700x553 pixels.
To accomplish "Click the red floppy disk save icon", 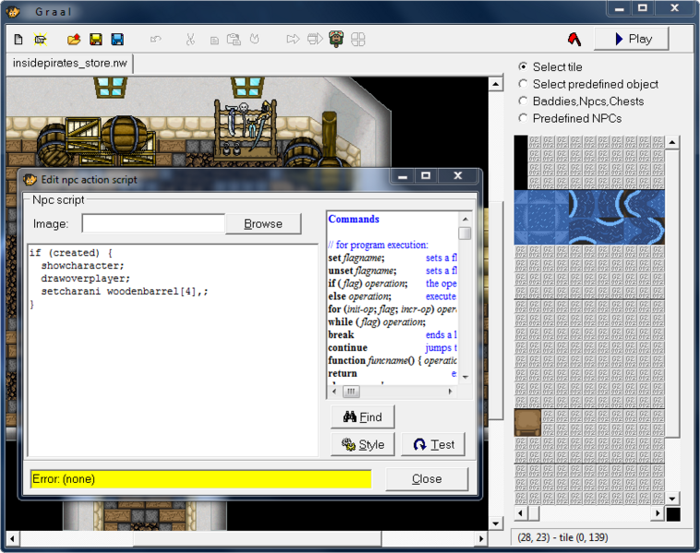I will (95, 40).
